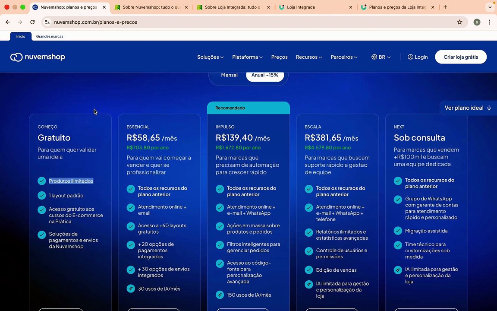This screenshot has height=311, width=497.
Task: Open the browser profile avatar
Action: click(477, 22)
